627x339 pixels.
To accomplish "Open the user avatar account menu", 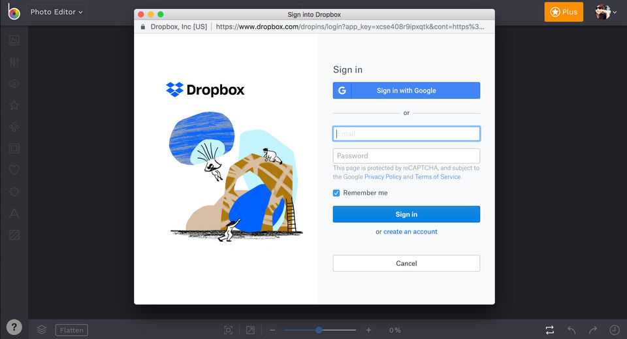I will pos(605,12).
